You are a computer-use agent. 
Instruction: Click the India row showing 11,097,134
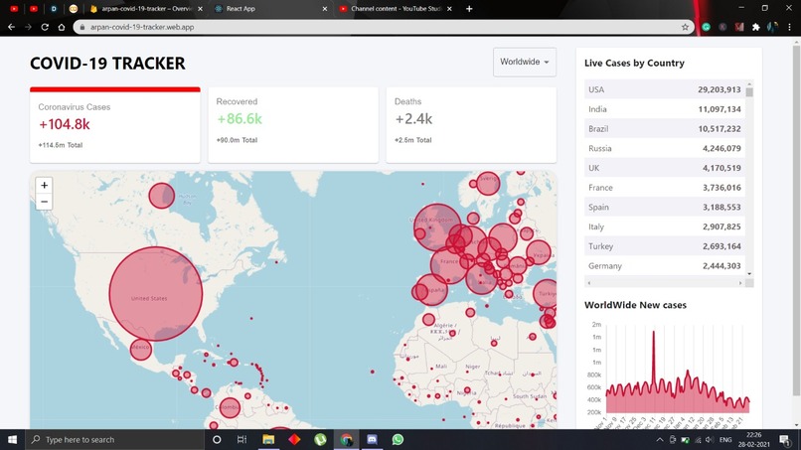(665, 109)
